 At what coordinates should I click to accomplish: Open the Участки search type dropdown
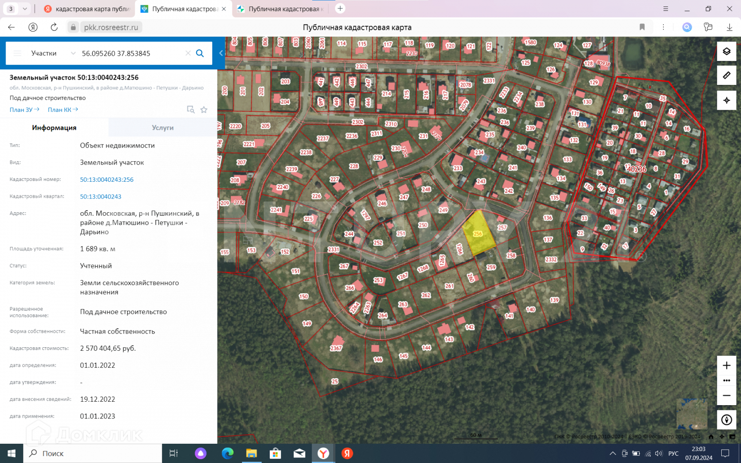pos(52,53)
